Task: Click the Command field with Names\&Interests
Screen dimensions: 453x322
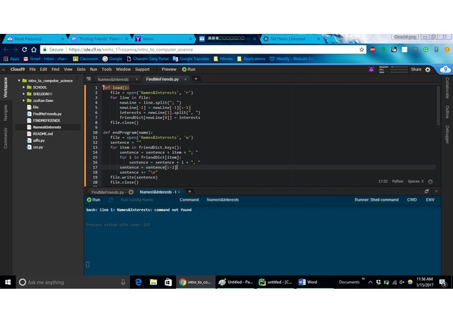Action: (222, 200)
